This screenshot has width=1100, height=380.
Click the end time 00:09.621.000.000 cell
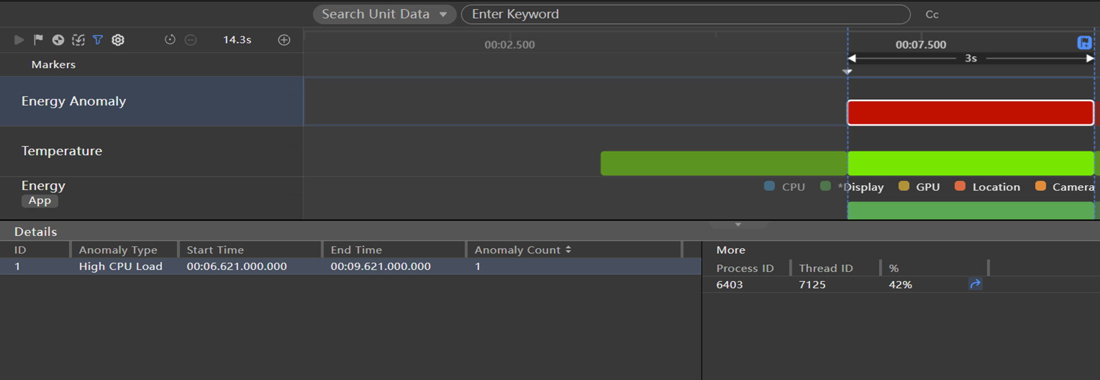coord(381,267)
